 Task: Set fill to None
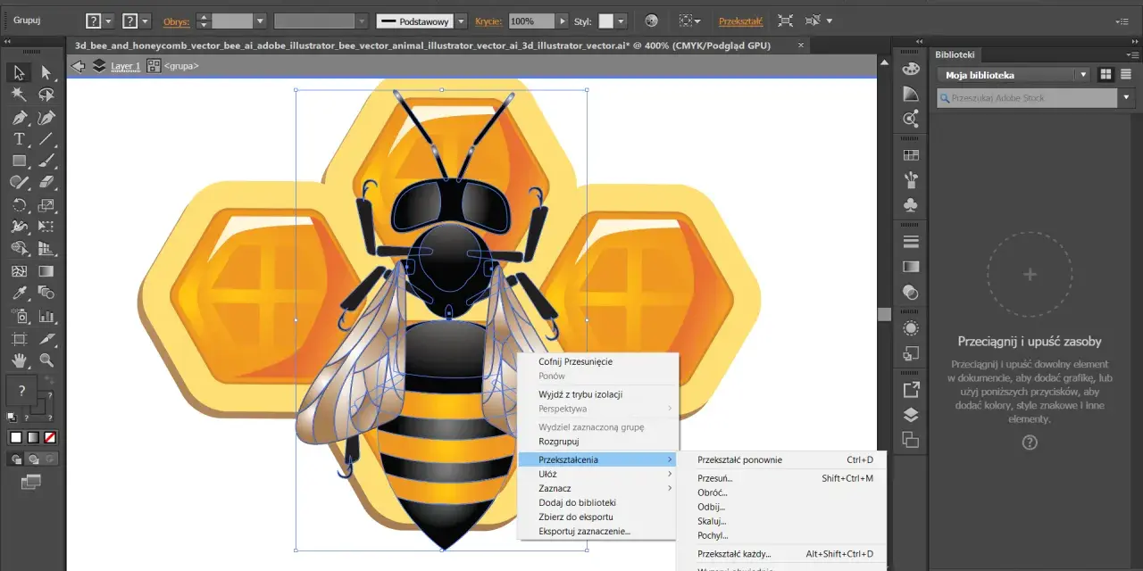coord(50,438)
